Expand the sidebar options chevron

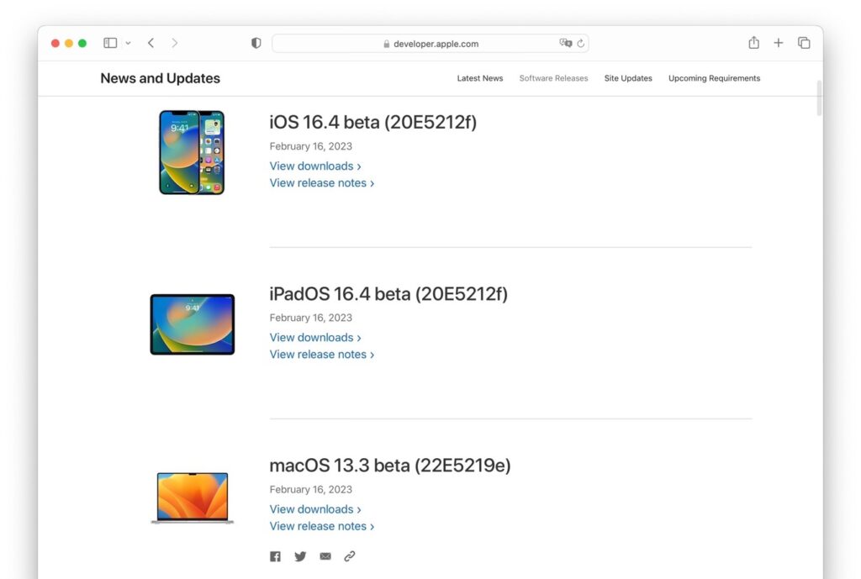click(128, 43)
